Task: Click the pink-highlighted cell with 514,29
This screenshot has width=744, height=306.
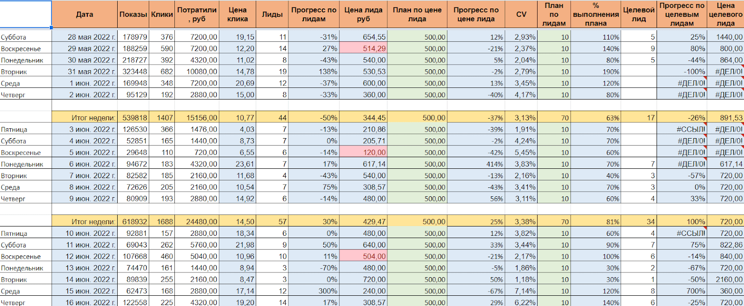Action: click(363, 48)
